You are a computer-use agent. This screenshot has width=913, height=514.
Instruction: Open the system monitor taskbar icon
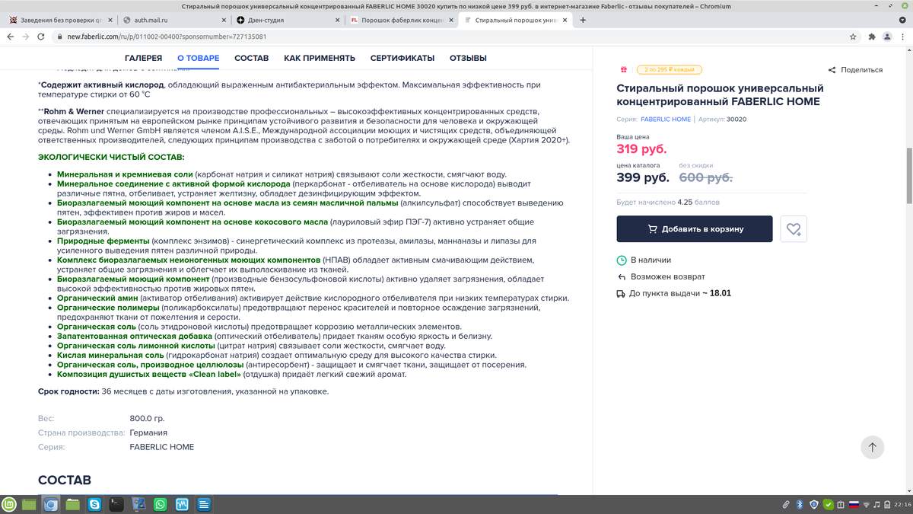pyautogui.click(x=183, y=504)
